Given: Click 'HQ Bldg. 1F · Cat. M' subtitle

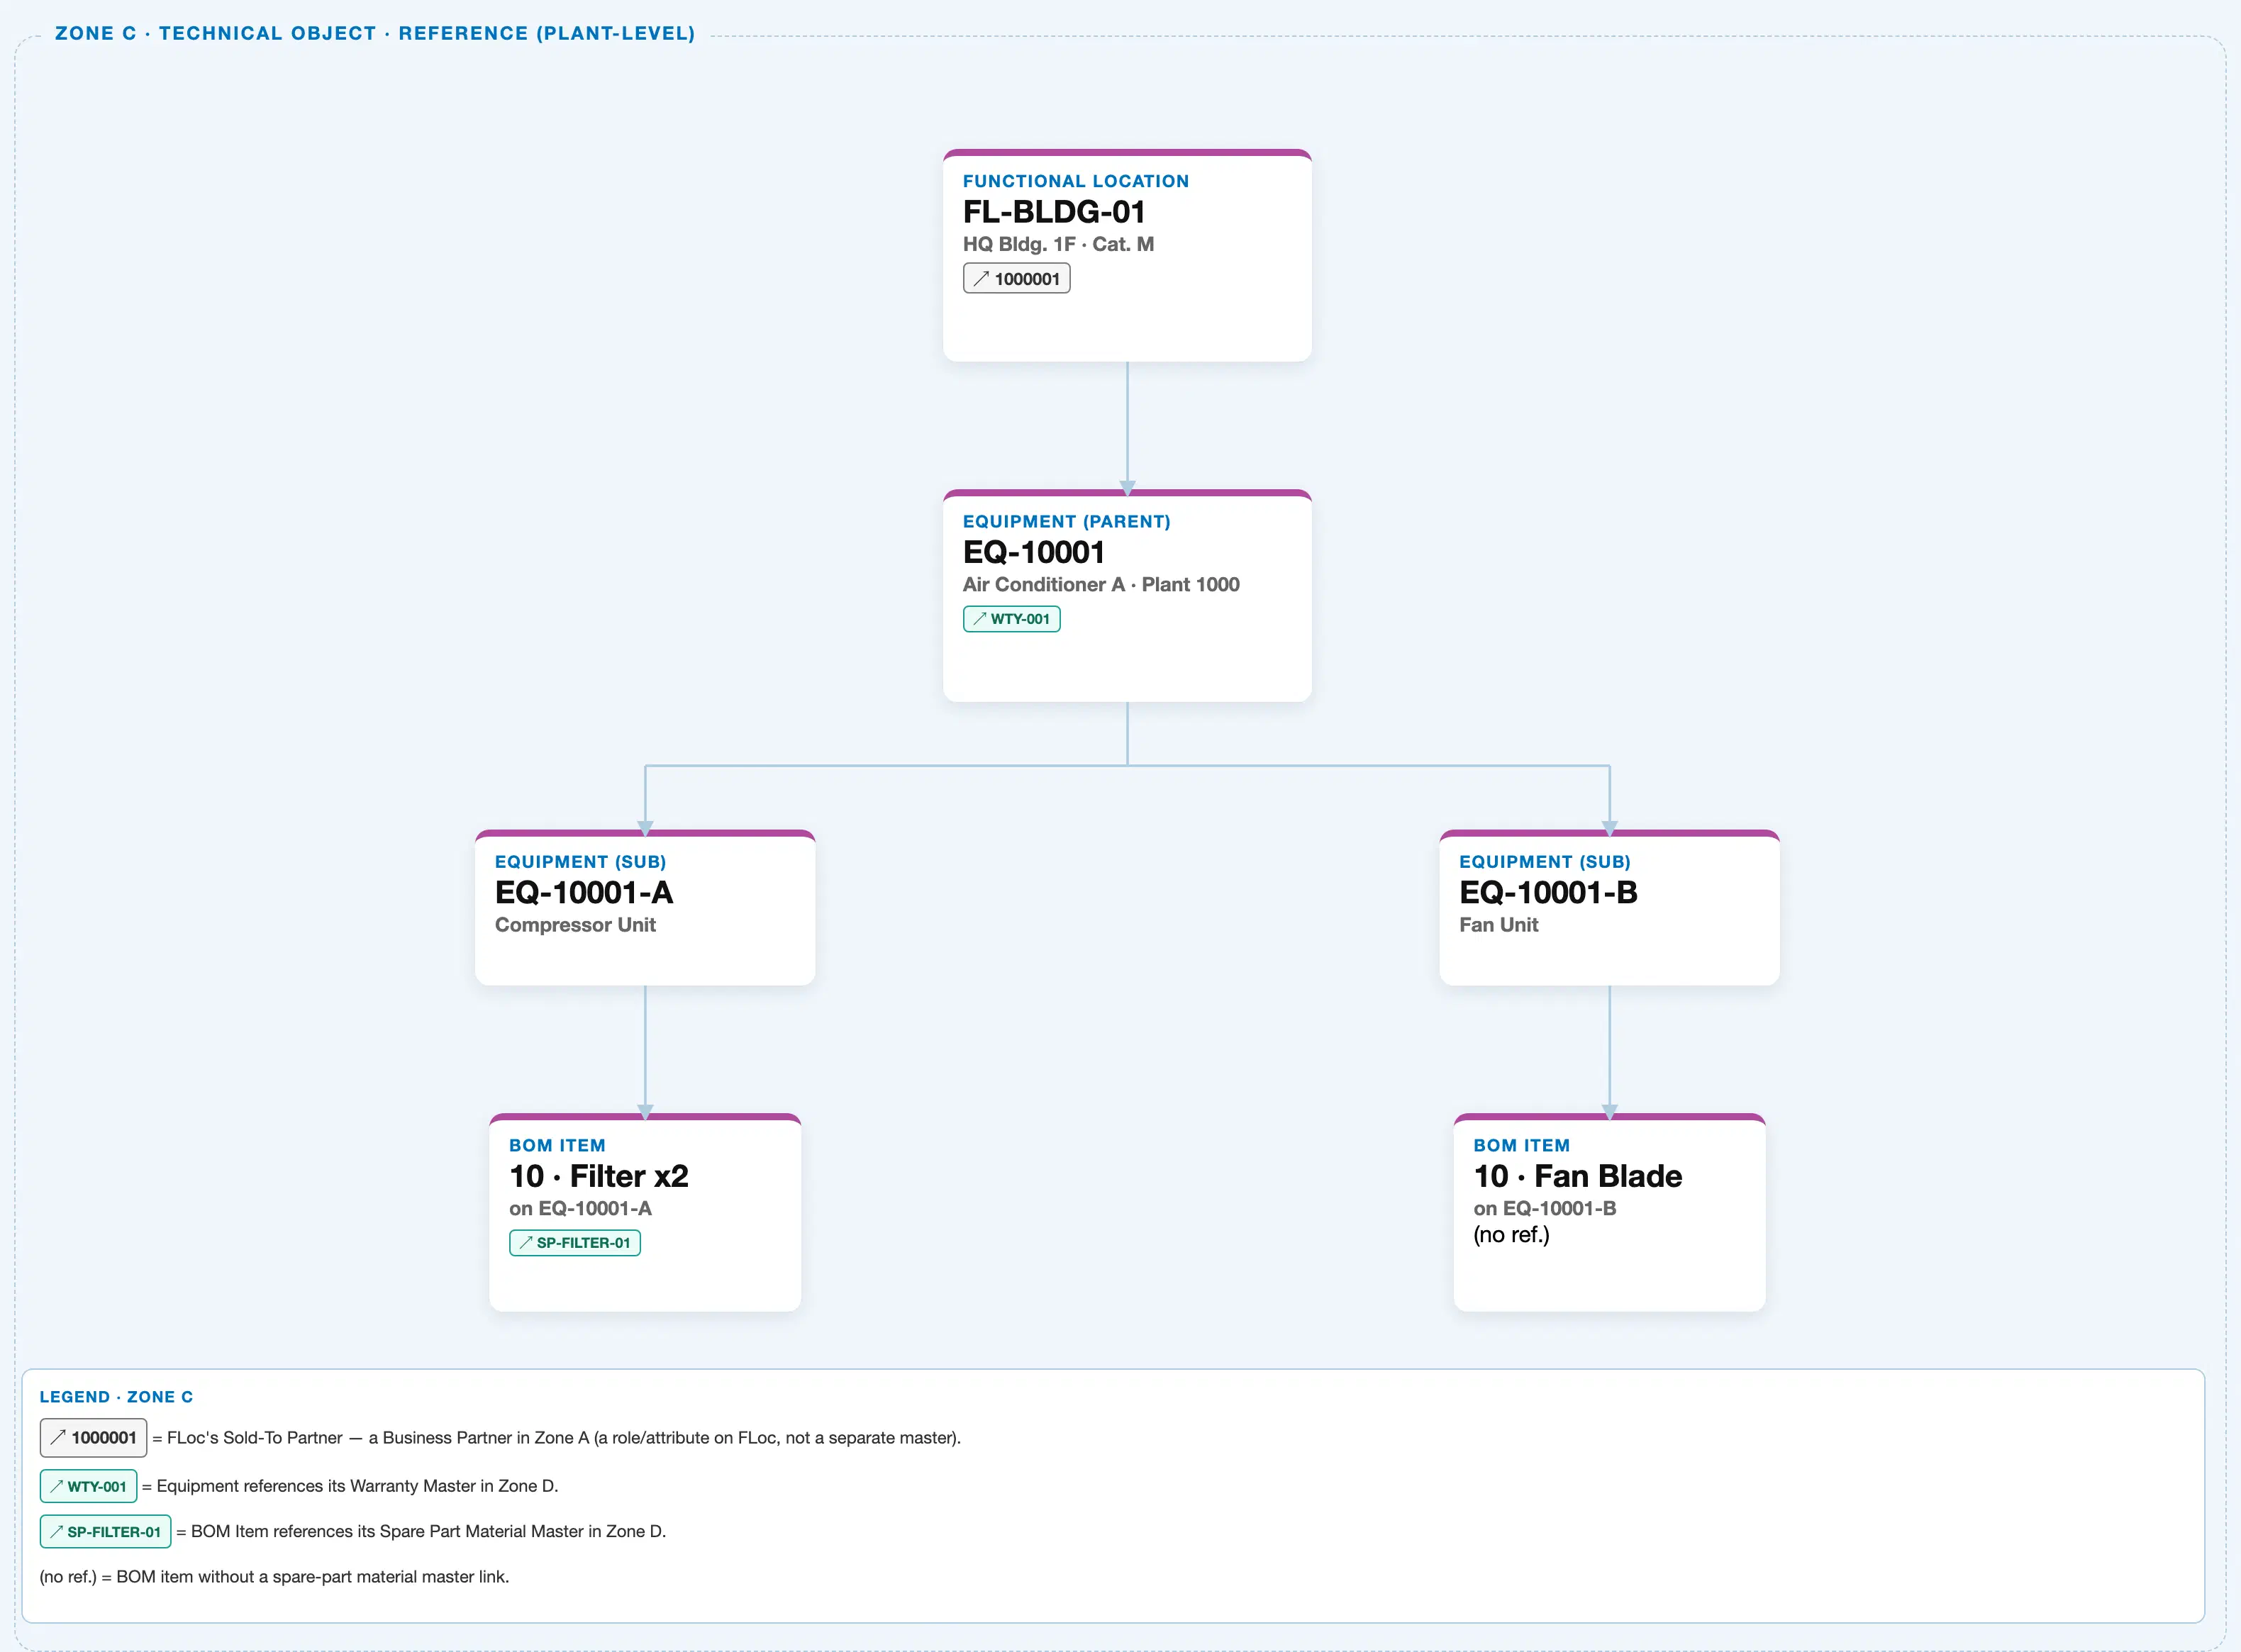Looking at the screenshot, I should [x=1058, y=245].
